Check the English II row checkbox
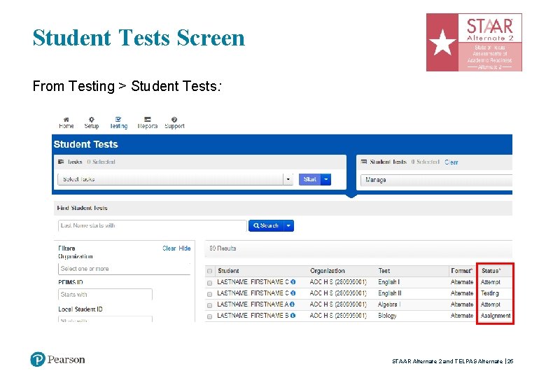Screen dimensions: 546x378 point(209,294)
